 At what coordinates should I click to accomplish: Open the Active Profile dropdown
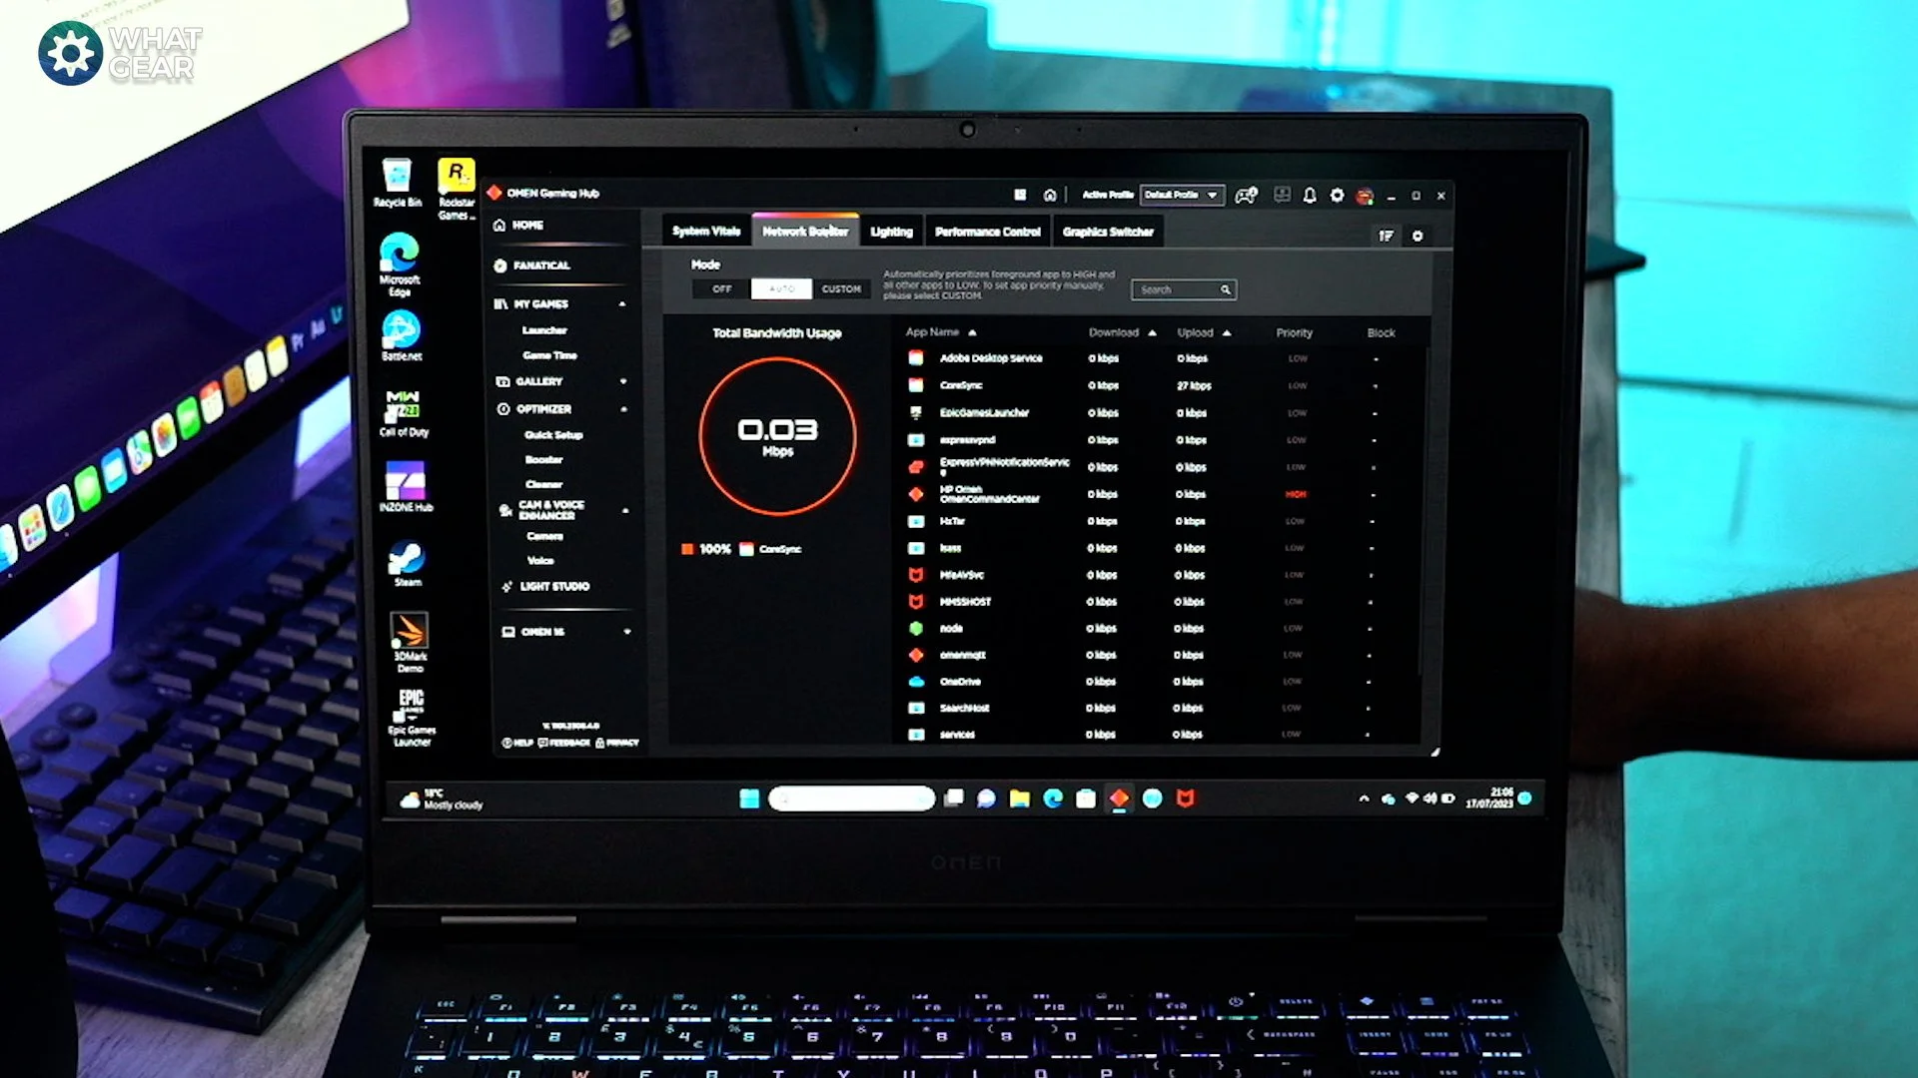1182,195
